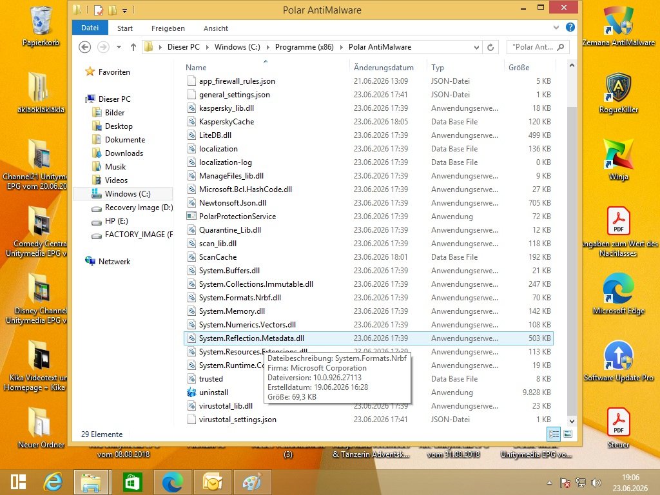Open the PolarProtectionService application file

pyautogui.click(x=237, y=217)
